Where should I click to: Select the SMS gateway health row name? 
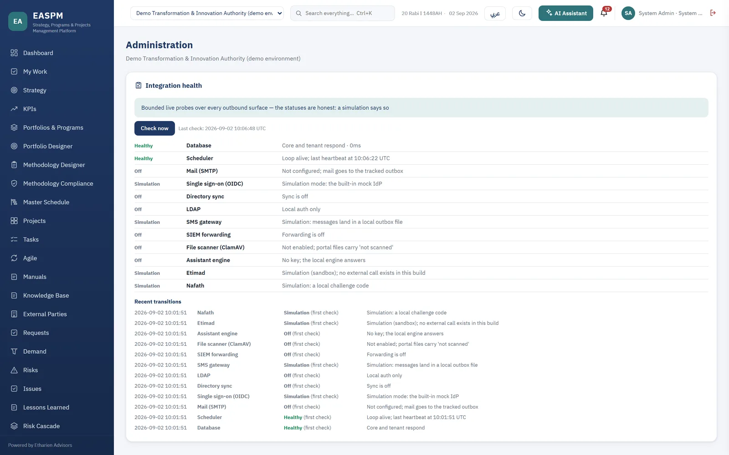tap(204, 222)
